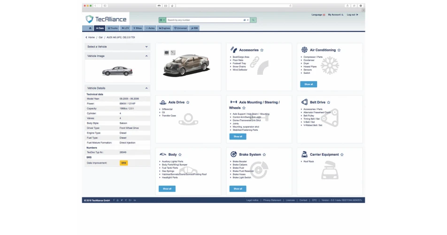447x235 pixels.
Task: Expand the Select a Vehicle panel
Action: 117,47
